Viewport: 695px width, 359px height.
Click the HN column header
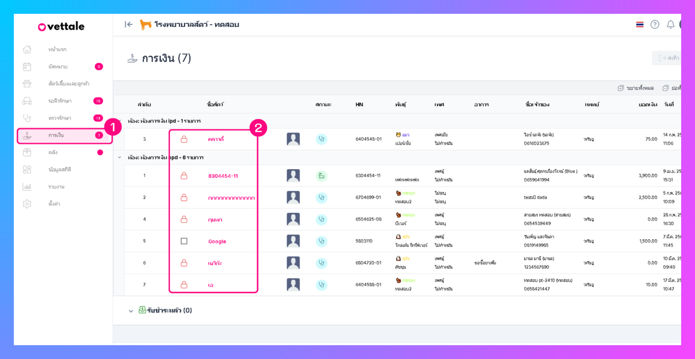coord(359,105)
